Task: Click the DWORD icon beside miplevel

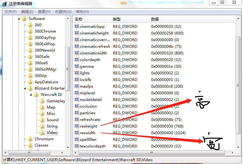Action: click(x=77, y=93)
